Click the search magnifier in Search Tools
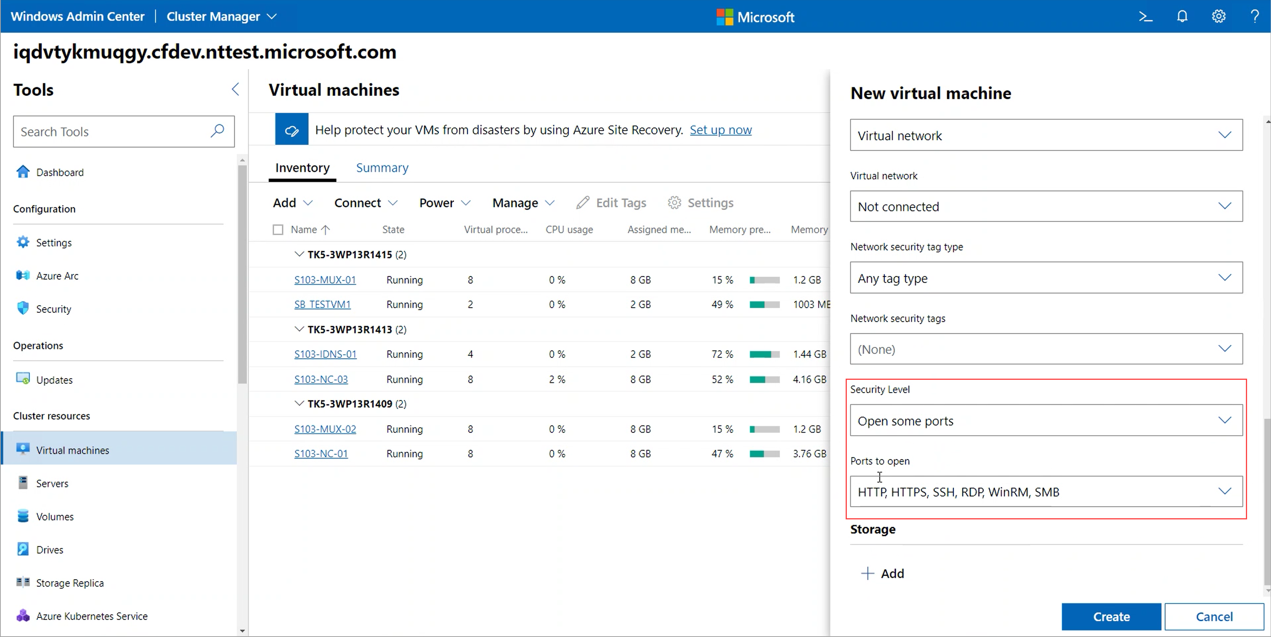 pyautogui.click(x=218, y=131)
